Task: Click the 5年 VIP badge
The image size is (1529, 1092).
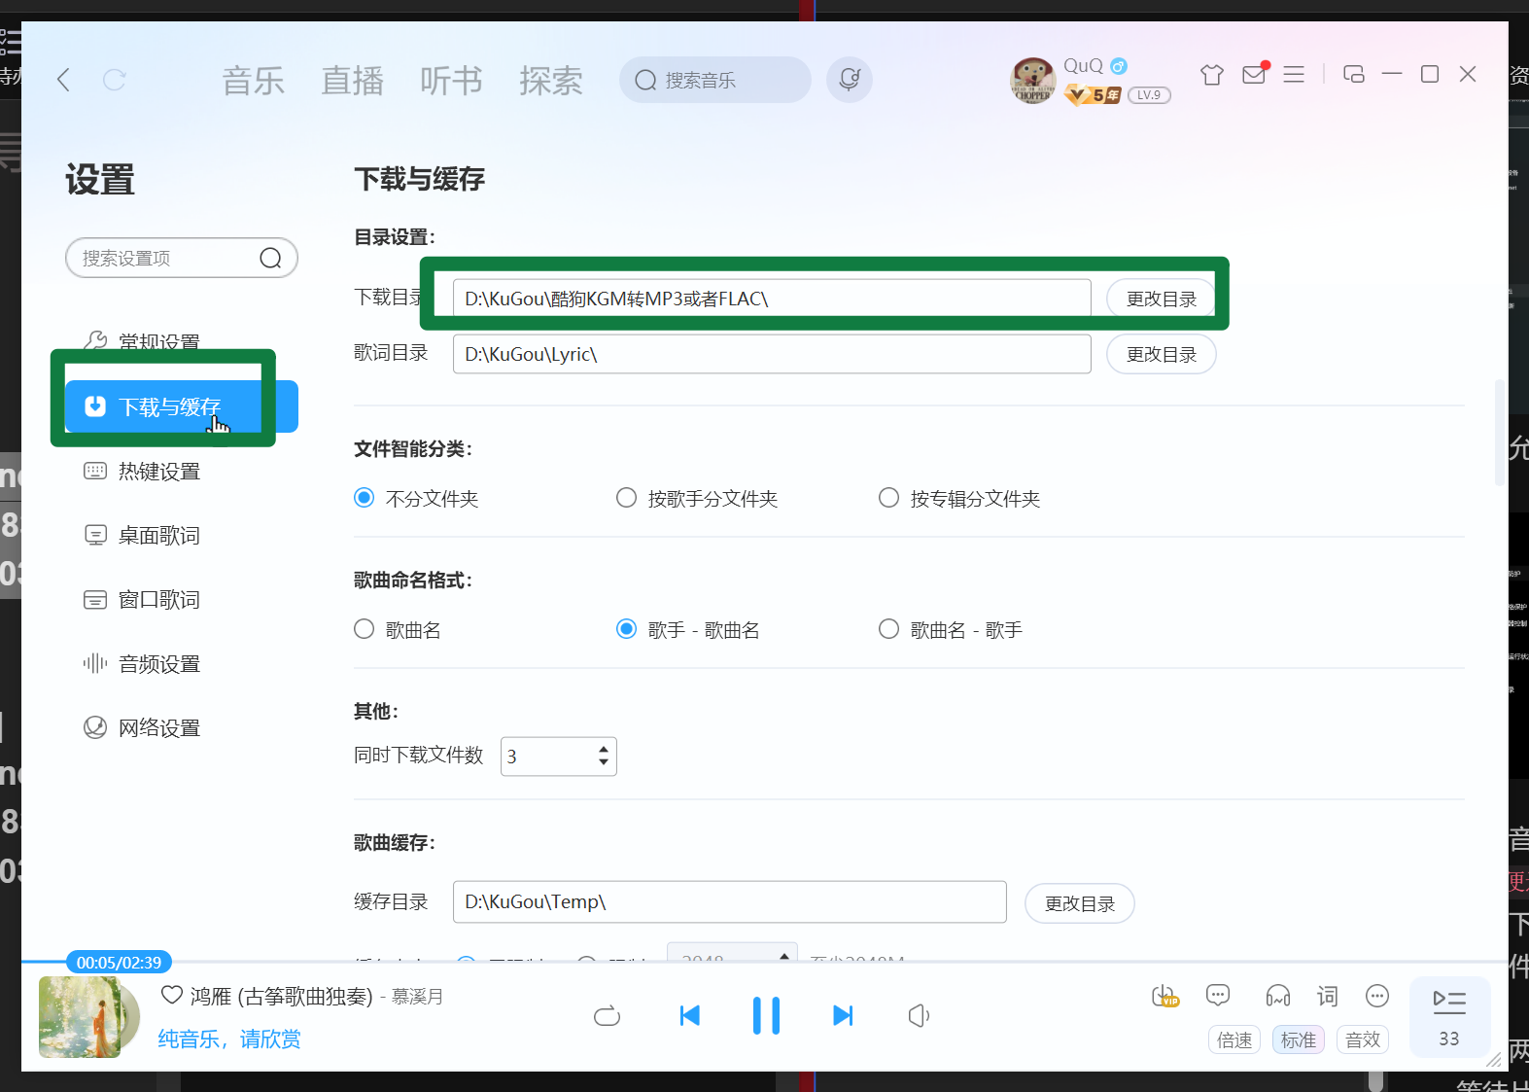Action: point(1094,94)
